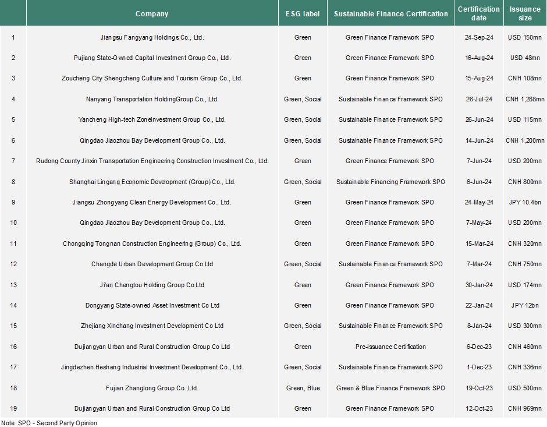
Task: Select Dongyang State-owned Asset Investment Co Ltd
Action: click(x=152, y=305)
